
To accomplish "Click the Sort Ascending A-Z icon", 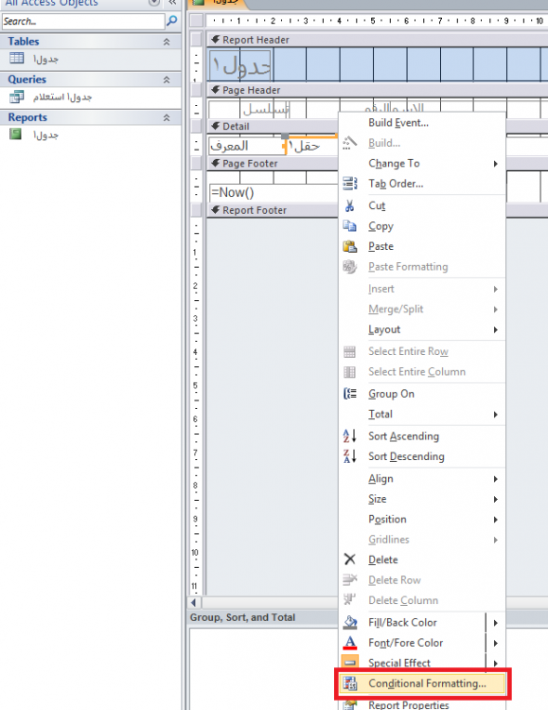I will tap(349, 436).
